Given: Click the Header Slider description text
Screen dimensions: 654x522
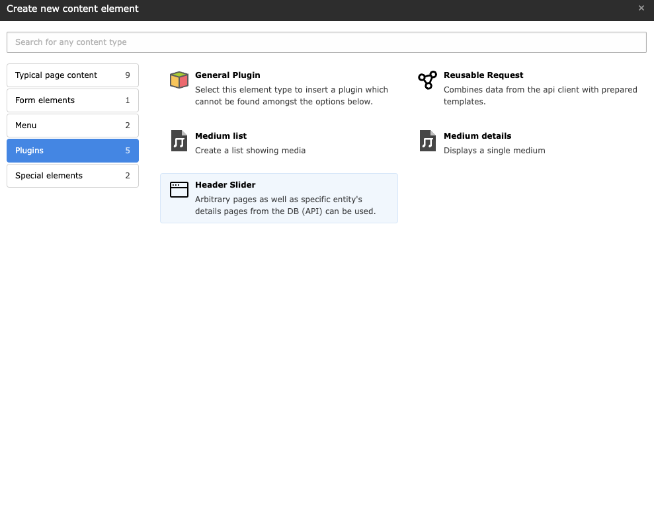Looking at the screenshot, I should click(285, 205).
